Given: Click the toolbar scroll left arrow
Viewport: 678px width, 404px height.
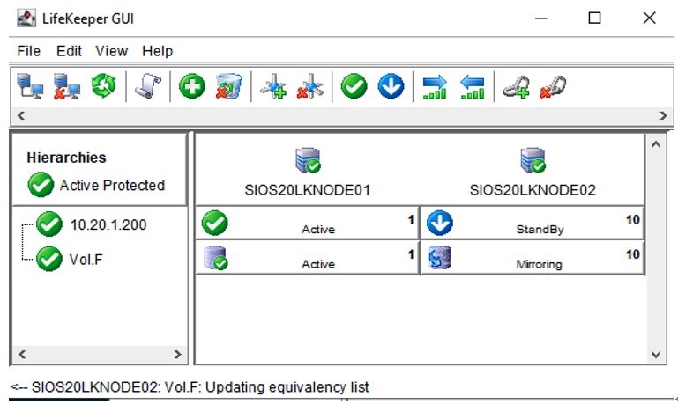Looking at the screenshot, I should (x=21, y=115).
